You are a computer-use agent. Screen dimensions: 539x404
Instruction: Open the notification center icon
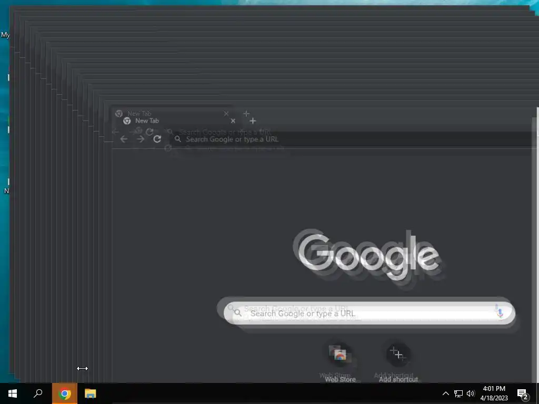click(523, 394)
